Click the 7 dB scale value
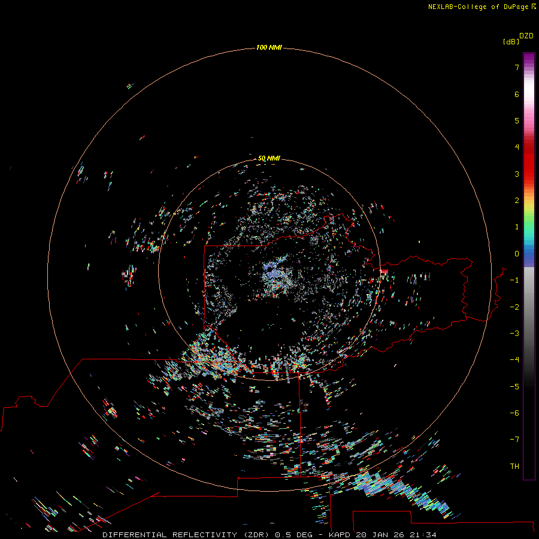The image size is (539, 539). 517,67
